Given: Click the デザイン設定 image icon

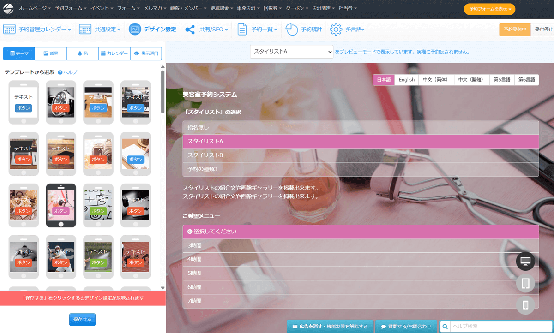Looking at the screenshot, I should point(135,30).
